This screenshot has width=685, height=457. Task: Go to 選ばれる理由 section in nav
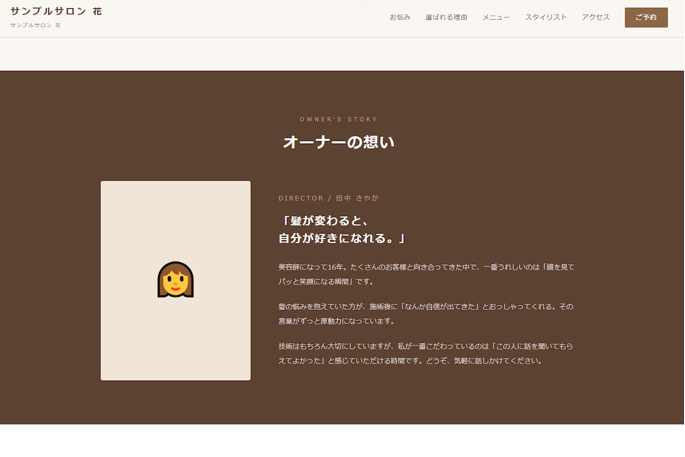point(446,17)
